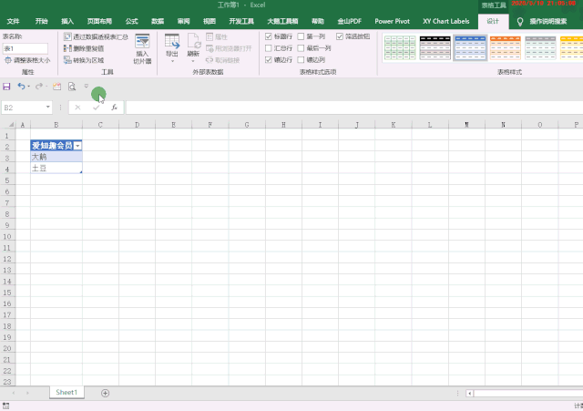This screenshot has height=411, width=583.
Task: Click horizontal scrollbar left arrow
Action: coord(470,393)
